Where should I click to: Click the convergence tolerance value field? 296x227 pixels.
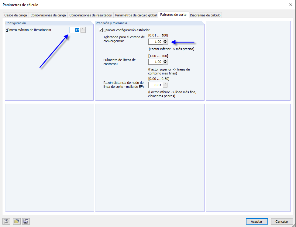[x=156, y=42]
